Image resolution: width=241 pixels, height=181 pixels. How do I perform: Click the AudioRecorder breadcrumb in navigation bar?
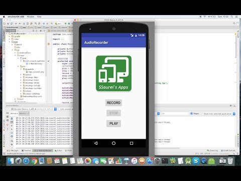[12, 27]
